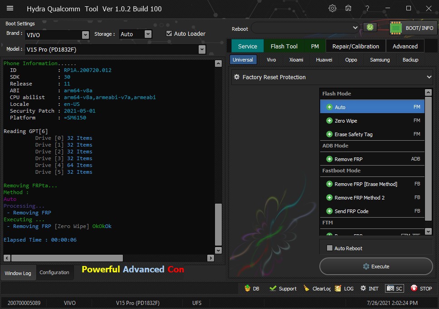The width and height of the screenshot is (439, 309).
Task: Click the ADB Mode header row
Action: click(372, 146)
